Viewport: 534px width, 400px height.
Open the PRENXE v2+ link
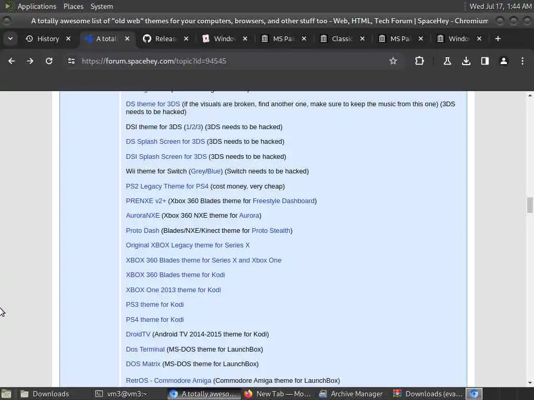point(146,201)
